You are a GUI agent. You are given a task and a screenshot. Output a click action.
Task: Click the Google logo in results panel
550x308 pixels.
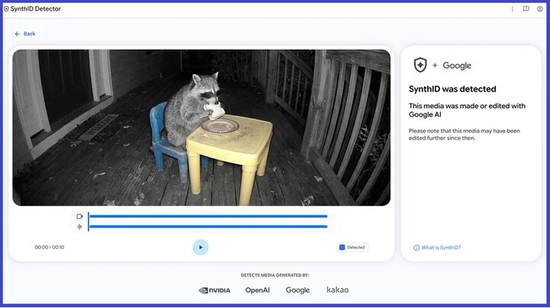(457, 66)
